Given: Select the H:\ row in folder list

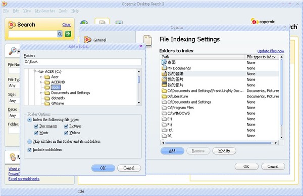Looking at the screenshot, I should click(220, 130).
